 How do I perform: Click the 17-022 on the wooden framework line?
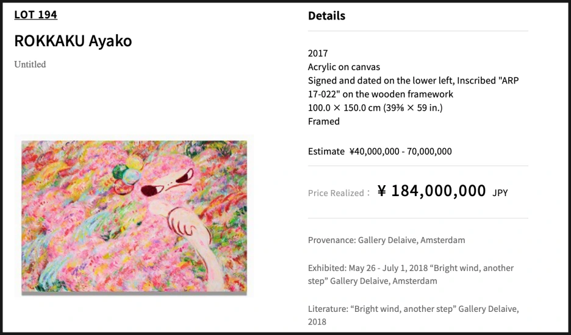coord(381,94)
